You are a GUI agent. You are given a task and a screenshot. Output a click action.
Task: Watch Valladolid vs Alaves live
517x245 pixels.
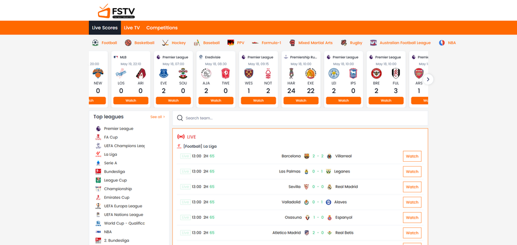pyautogui.click(x=412, y=202)
